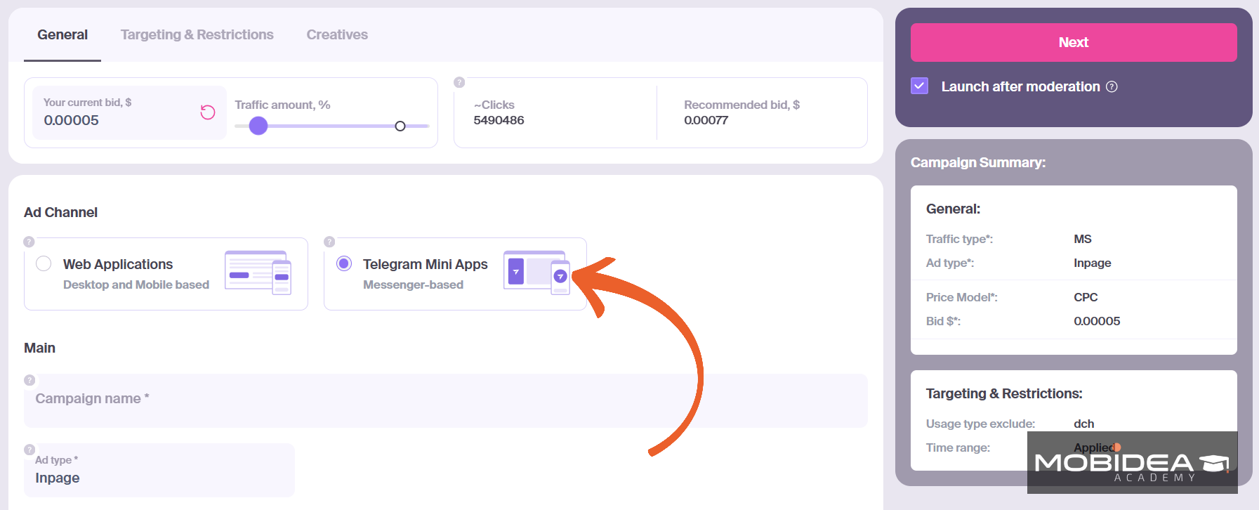Image resolution: width=1259 pixels, height=510 pixels.
Task: Click the Telegram Mini Apps illustration
Action: pos(537,273)
